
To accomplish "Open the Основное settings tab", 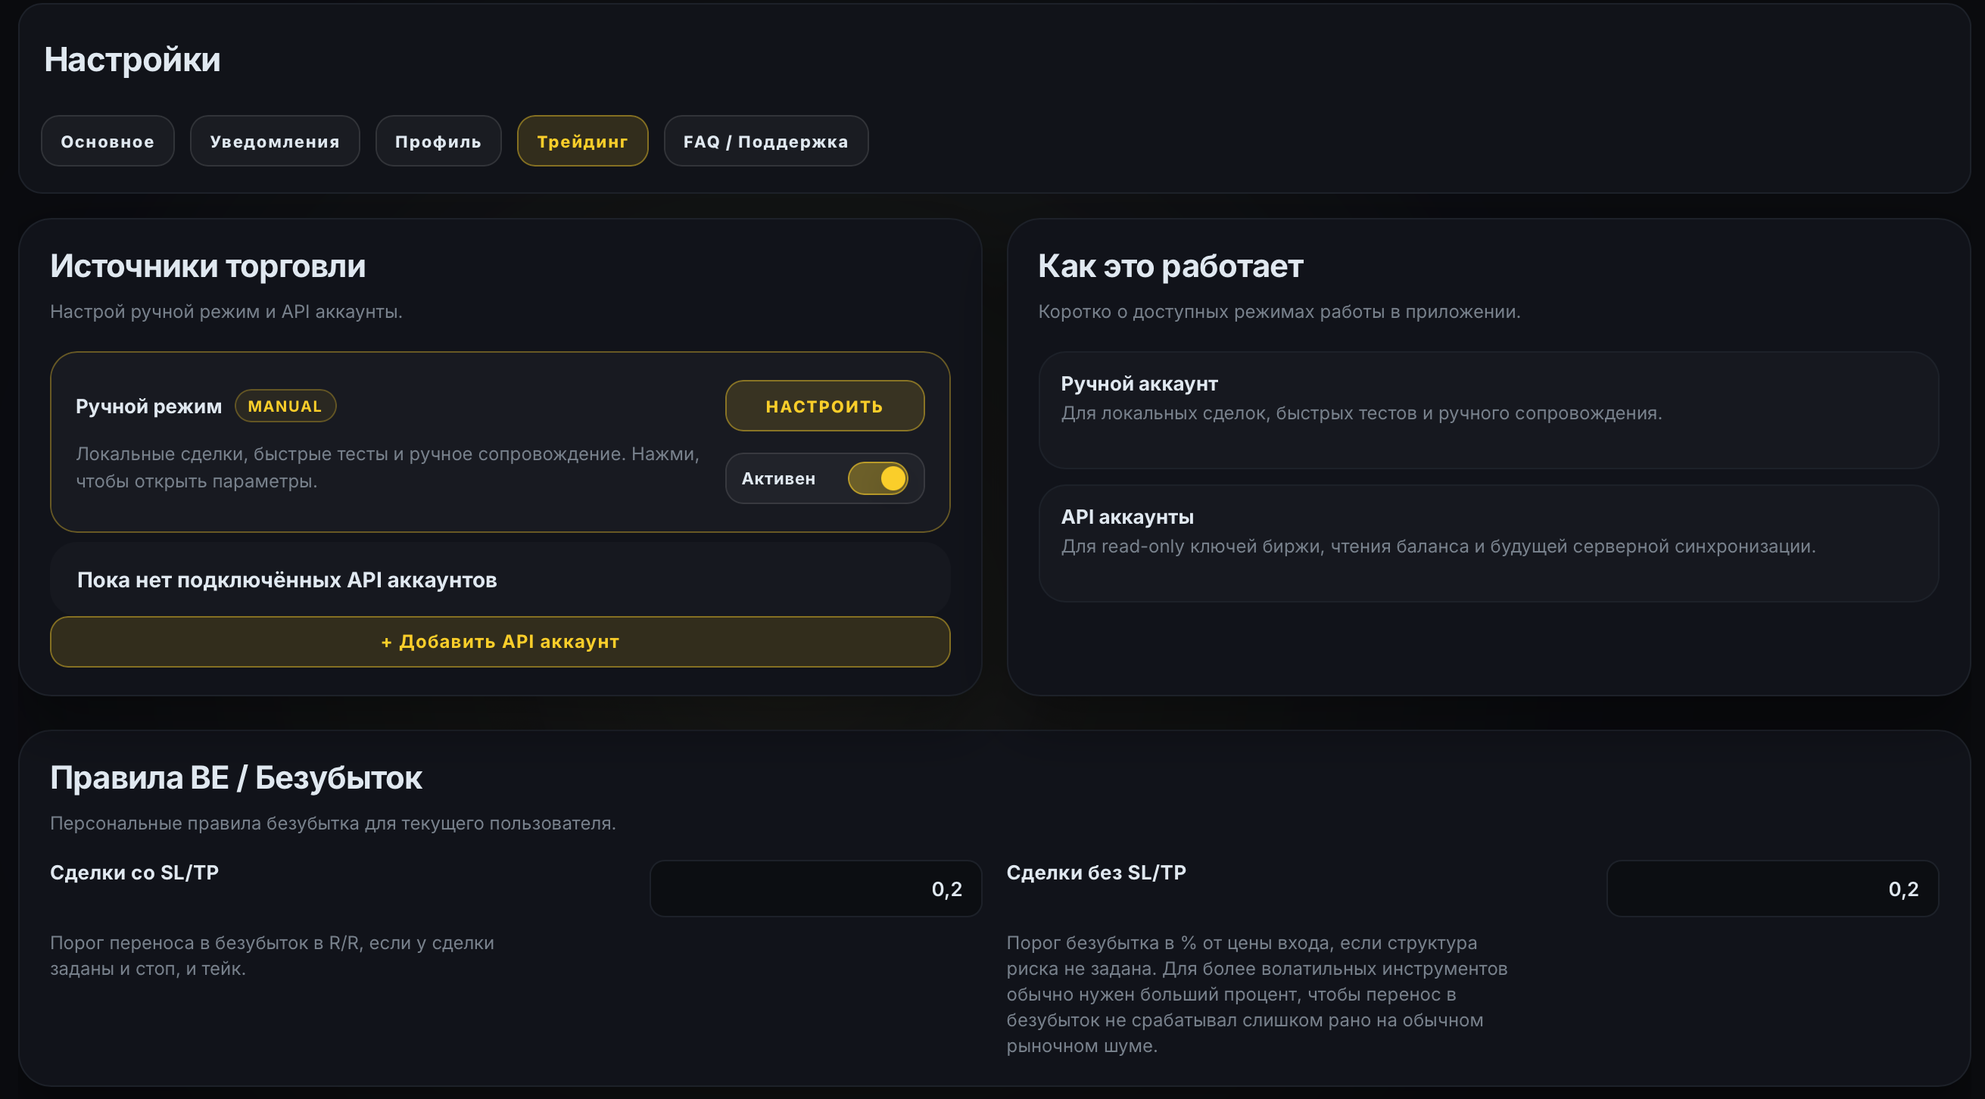I will (107, 142).
